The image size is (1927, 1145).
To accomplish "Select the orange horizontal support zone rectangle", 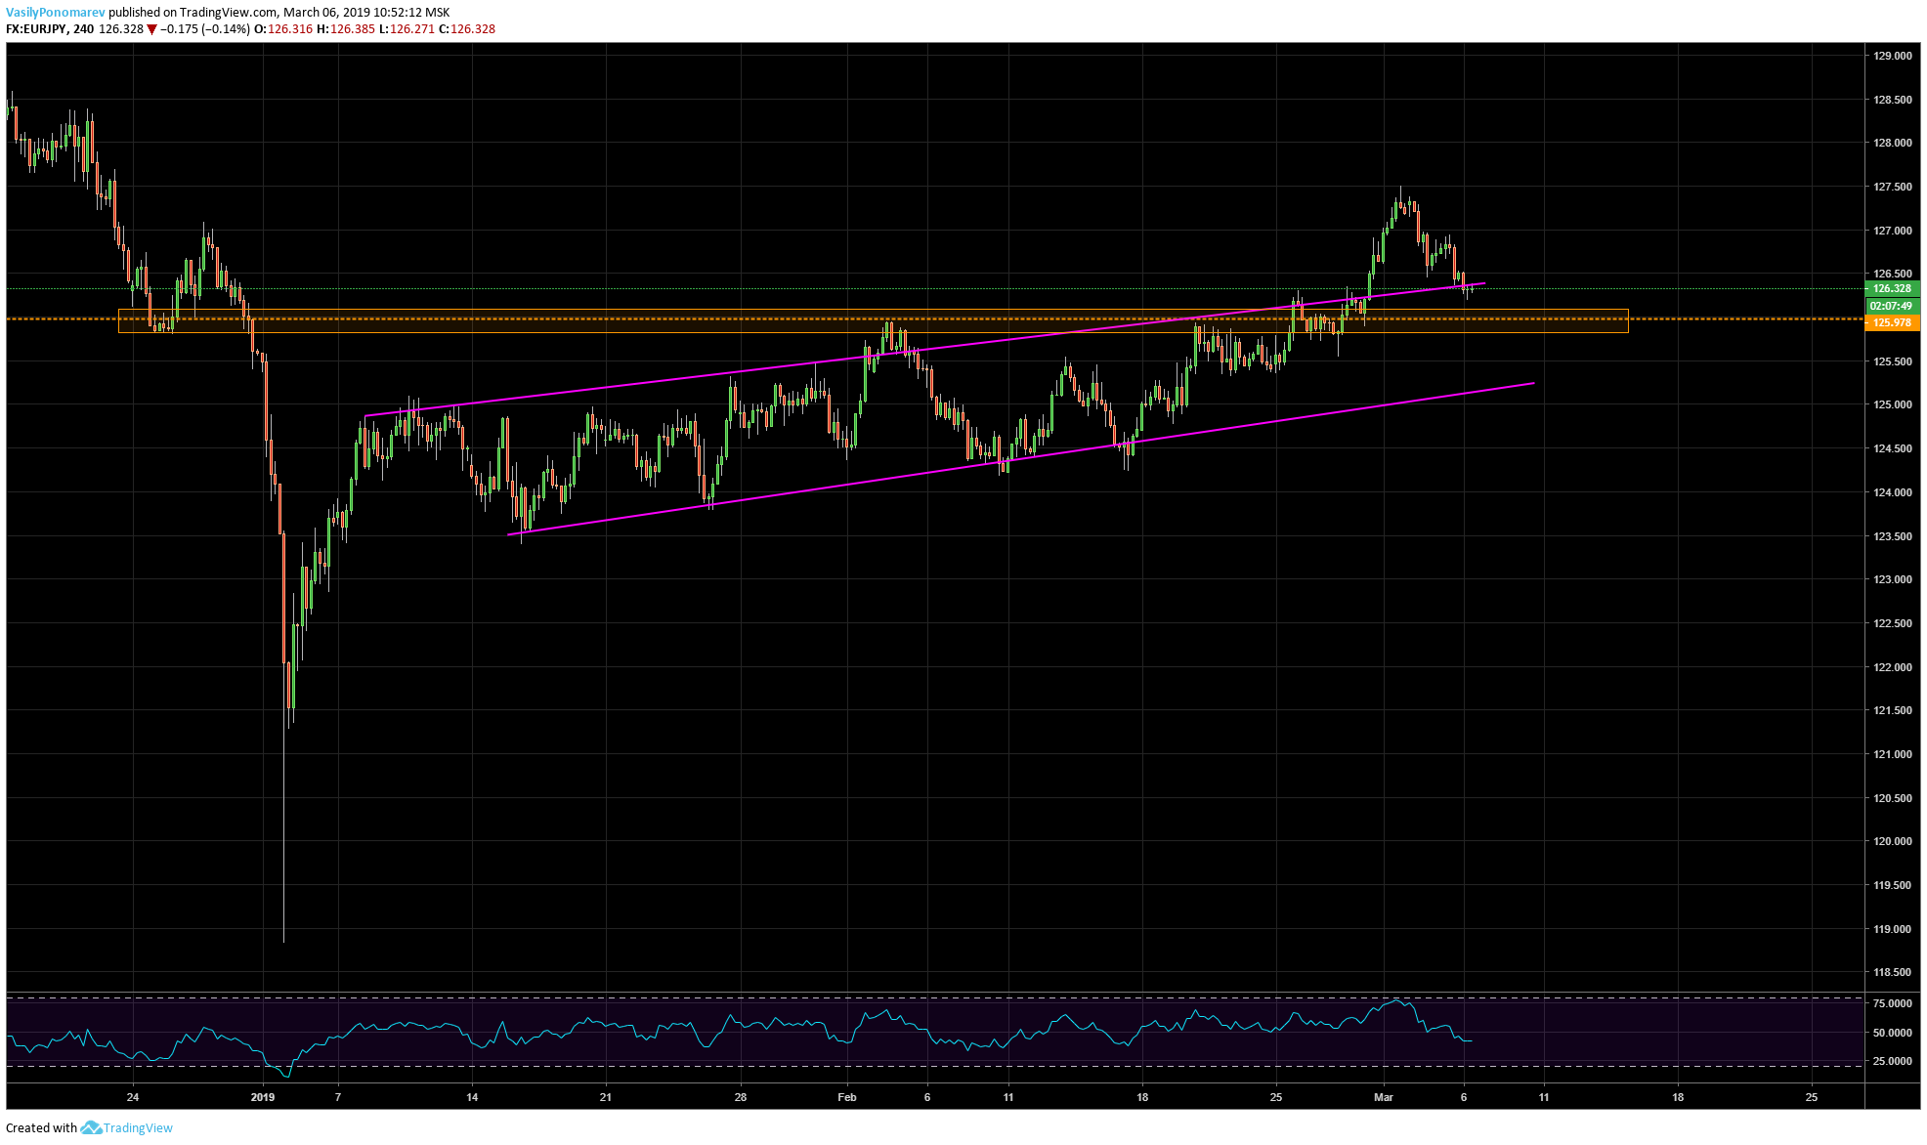I will click(x=874, y=321).
